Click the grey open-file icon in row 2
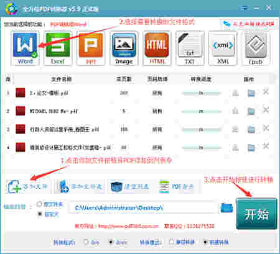The image size is (280, 254). pyautogui.click(x=235, y=111)
